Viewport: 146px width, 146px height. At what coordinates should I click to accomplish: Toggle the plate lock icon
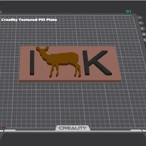[x=144, y=34]
